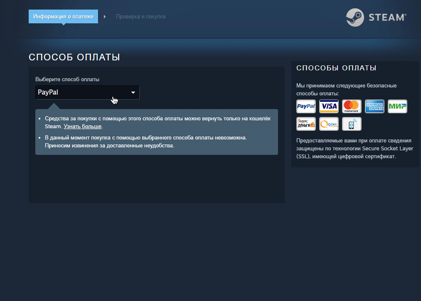Screen dimensions: 421x301
Task: Click the 'СПОСОБЫ ОПЛАТЫ' sidebar heading
Action: 336,68
